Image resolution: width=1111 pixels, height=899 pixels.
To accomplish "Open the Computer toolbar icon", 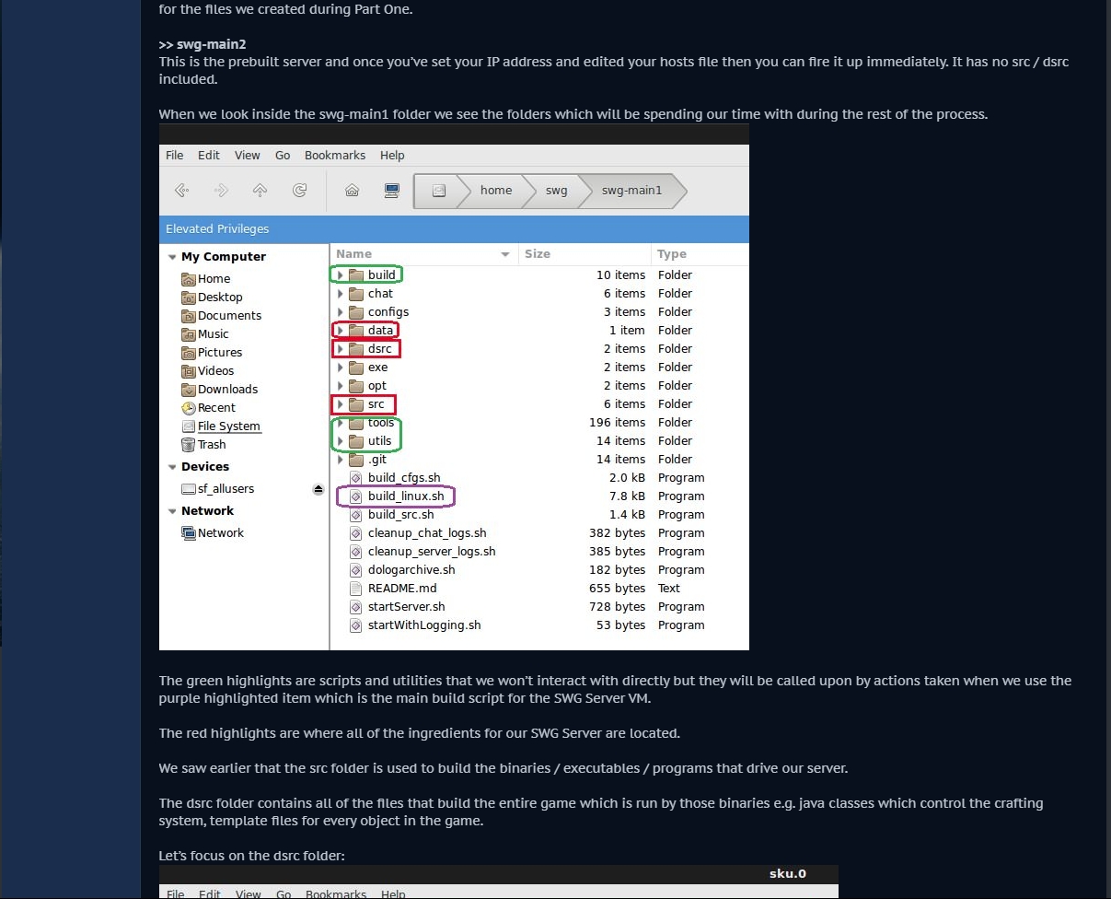I will click(391, 191).
